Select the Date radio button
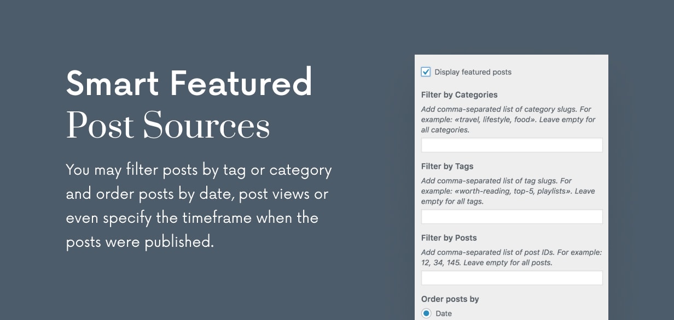674x320 pixels. pos(426,313)
